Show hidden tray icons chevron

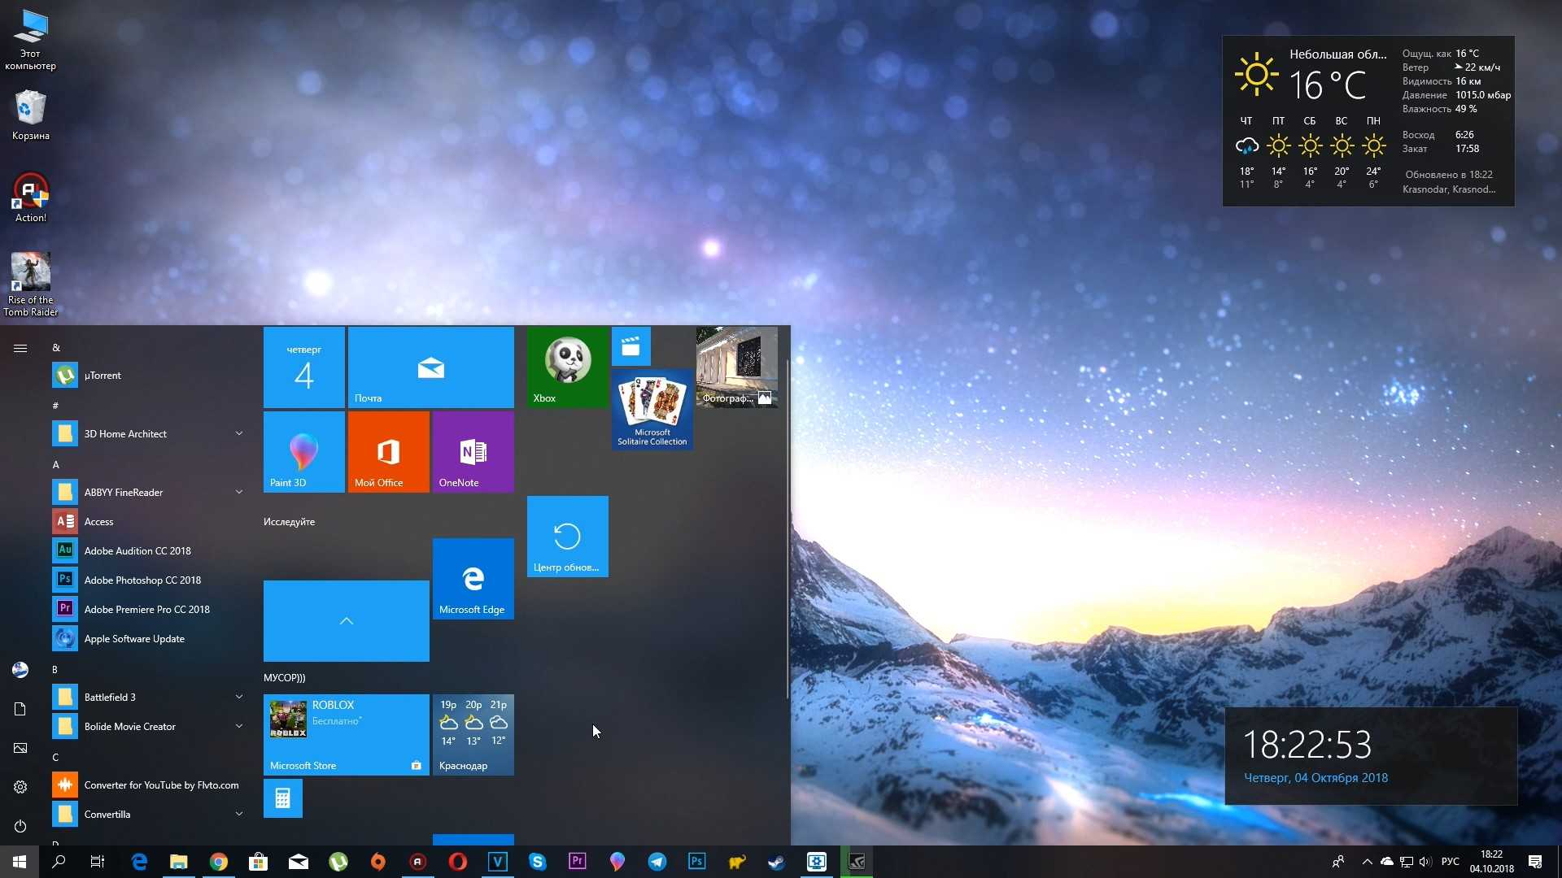pyautogui.click(x=1367, y=862)
